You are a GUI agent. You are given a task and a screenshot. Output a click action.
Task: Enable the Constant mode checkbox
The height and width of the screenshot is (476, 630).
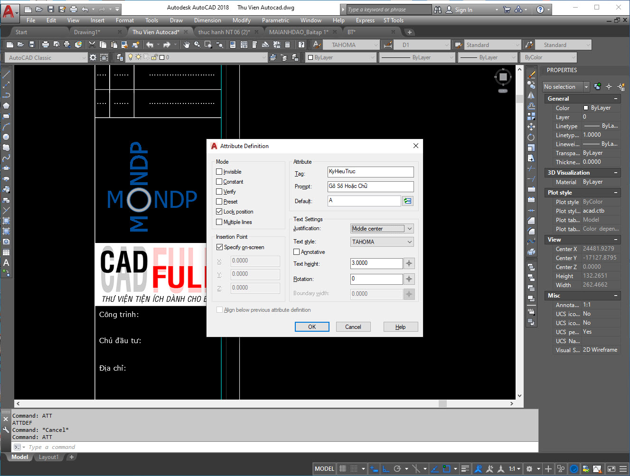(x=219, y=182)
